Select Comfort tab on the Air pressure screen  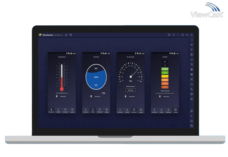141,110
